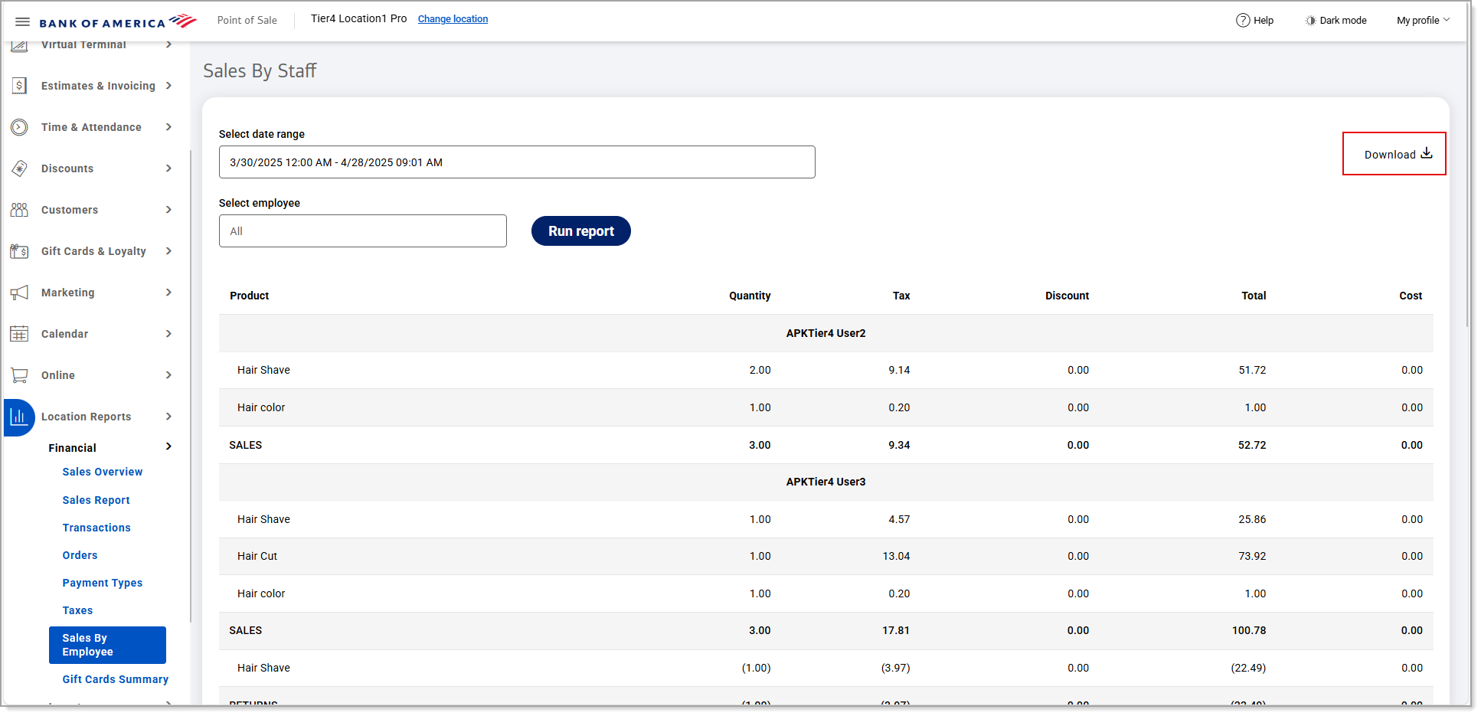Click the Bank of America logo
Viewport: 1481px width, 716px height.
coord(118,21)
